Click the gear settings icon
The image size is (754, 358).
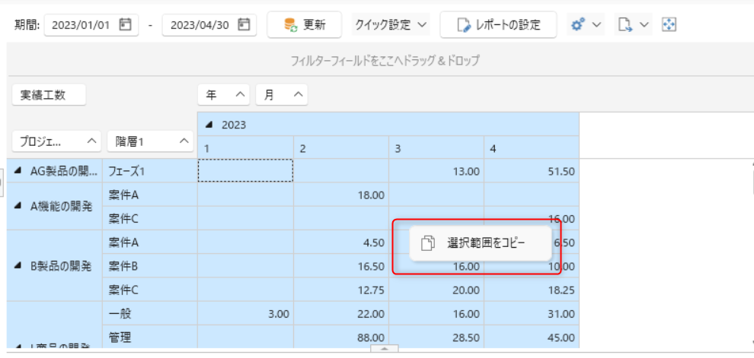[x=577, y=25]
